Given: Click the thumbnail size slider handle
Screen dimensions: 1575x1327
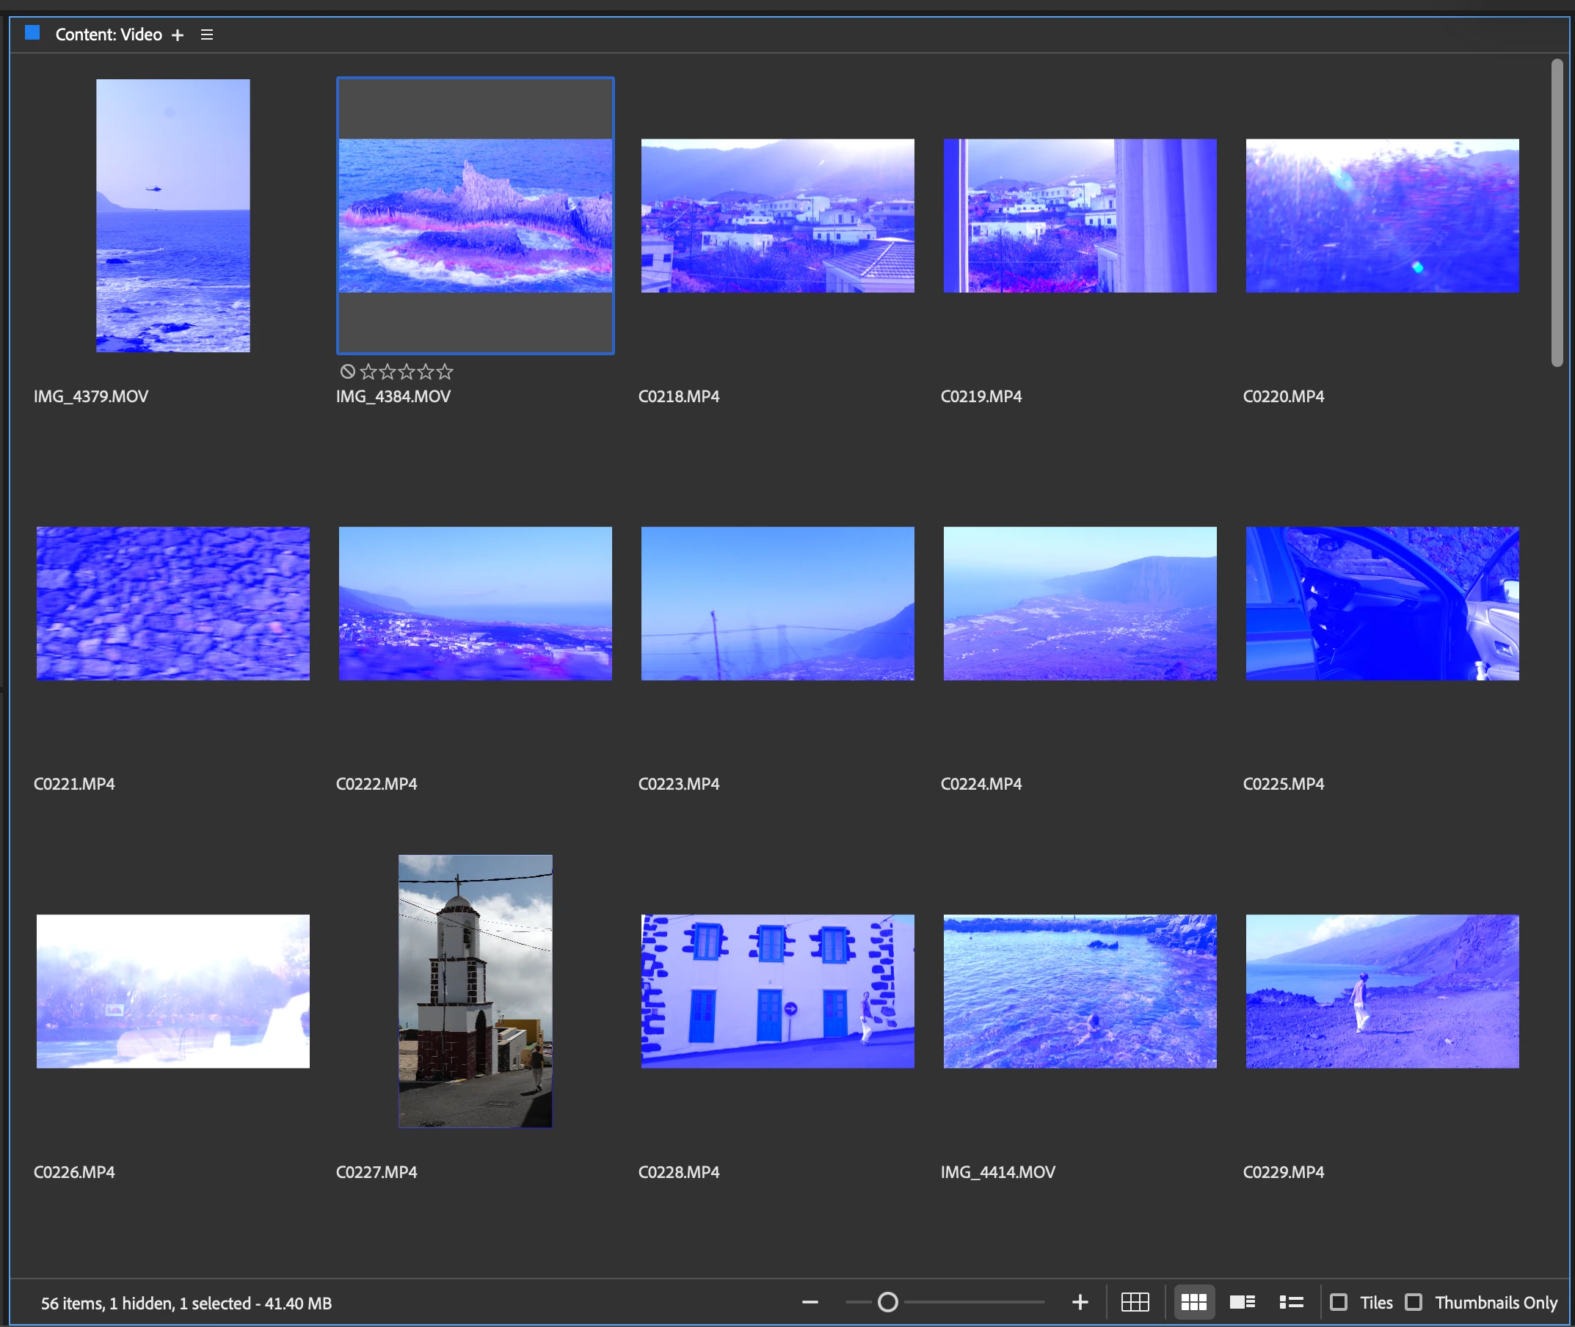Looking at the screenshot, I should click(887, 1302).
